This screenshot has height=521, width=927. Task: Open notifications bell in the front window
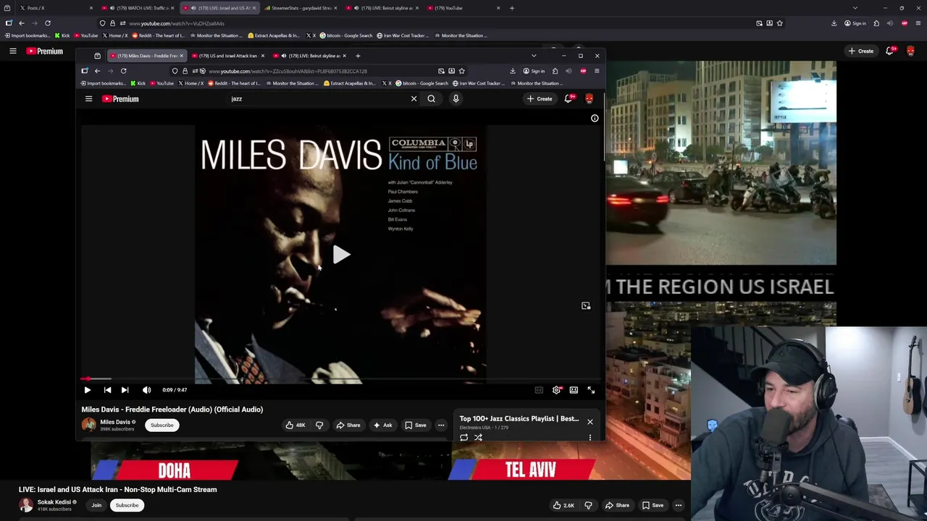(569, 98)
